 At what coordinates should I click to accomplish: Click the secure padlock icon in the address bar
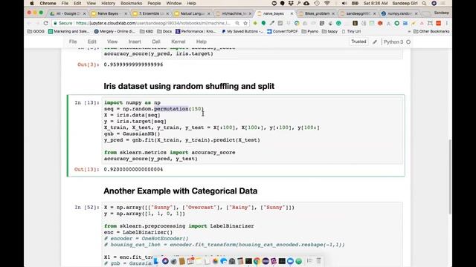(x=55, y=23)
